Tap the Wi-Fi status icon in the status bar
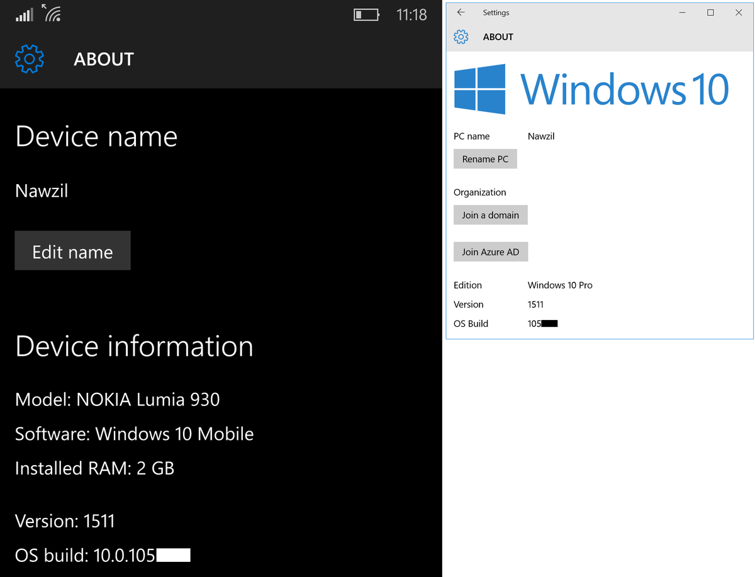This screenshot has width=755, height=577. point(51,13)
